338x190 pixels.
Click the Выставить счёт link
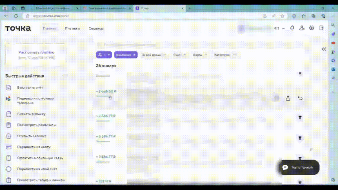pos(30,88)
